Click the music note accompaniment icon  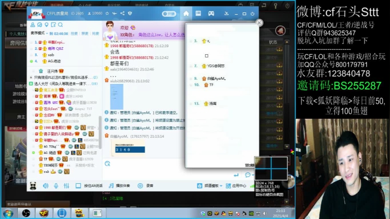[111, 185]
